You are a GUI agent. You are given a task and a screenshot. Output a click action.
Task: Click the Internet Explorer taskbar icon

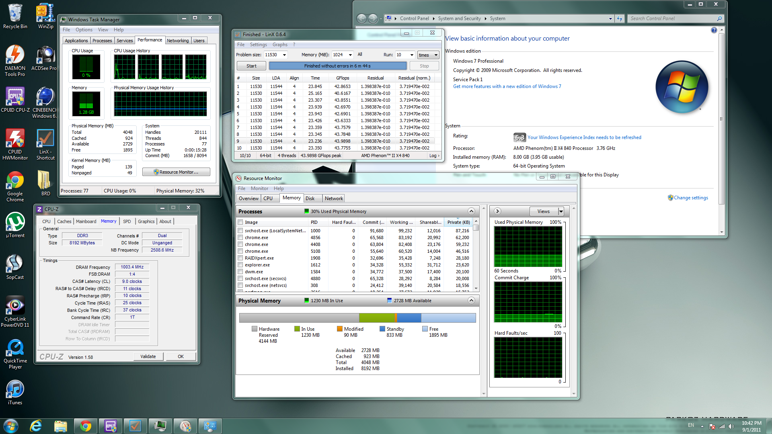point(36,426)
